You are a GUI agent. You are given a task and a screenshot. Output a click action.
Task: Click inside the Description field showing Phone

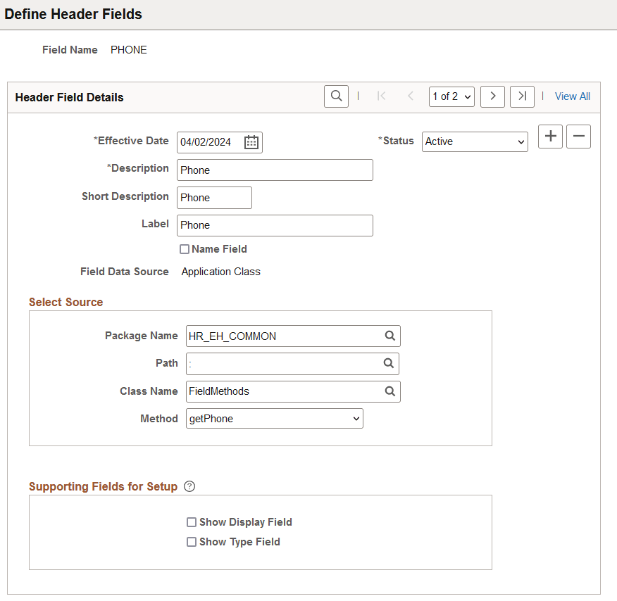tap(275, 170)
